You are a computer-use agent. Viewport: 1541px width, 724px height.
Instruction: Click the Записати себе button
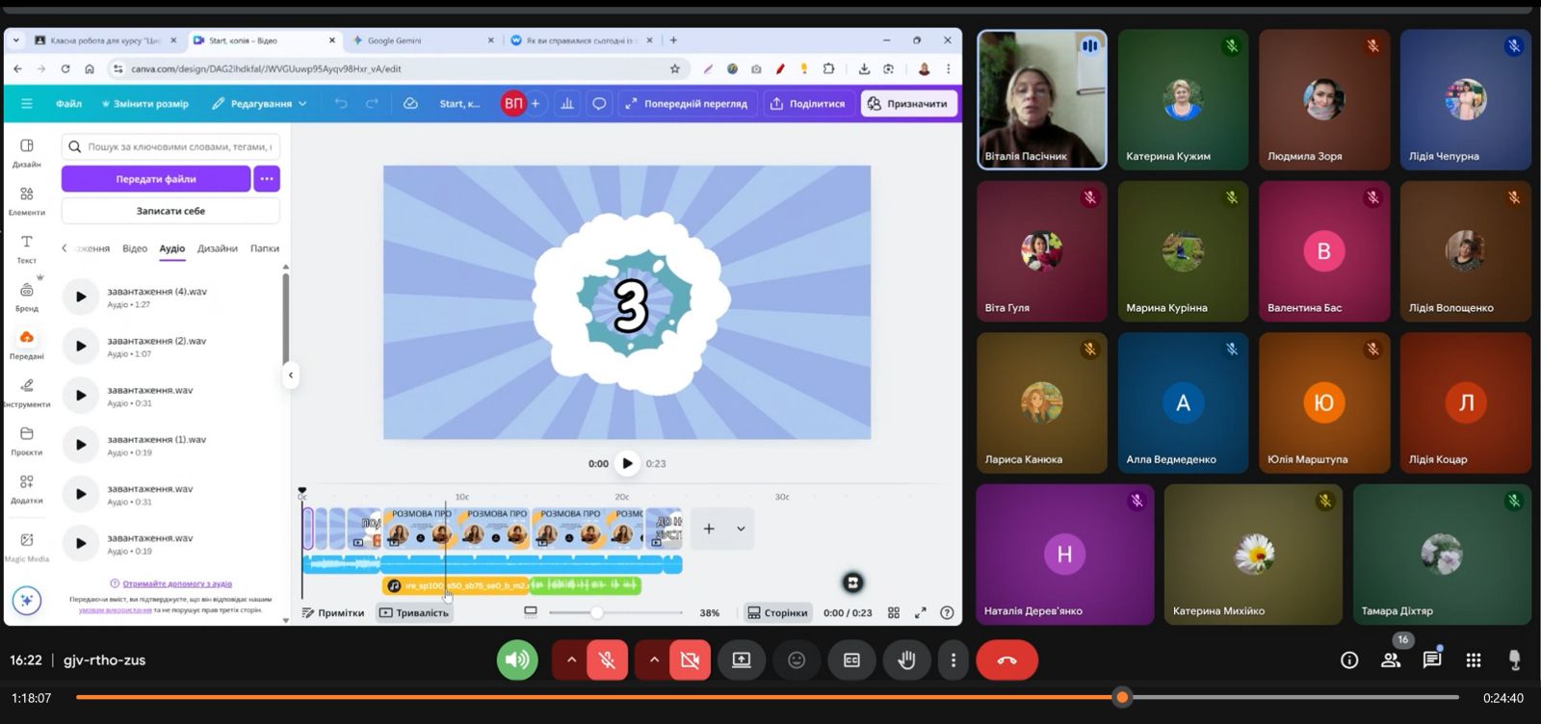[170, 211]
